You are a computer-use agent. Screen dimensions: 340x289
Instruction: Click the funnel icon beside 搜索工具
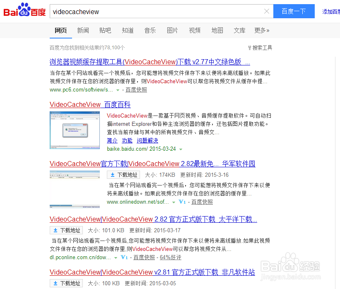[x=250, y=48]
